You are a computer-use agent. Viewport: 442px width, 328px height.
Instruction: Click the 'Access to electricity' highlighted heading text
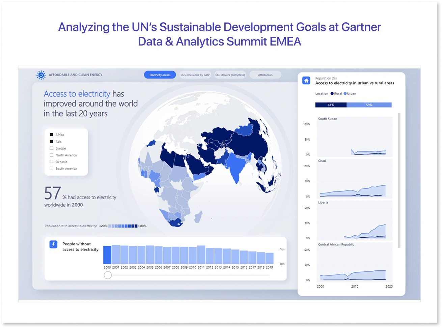coord(77,94)
